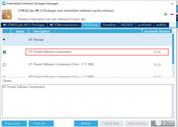Click the From Url button
The height and width of the screenshot is (127, 178).
41,123
